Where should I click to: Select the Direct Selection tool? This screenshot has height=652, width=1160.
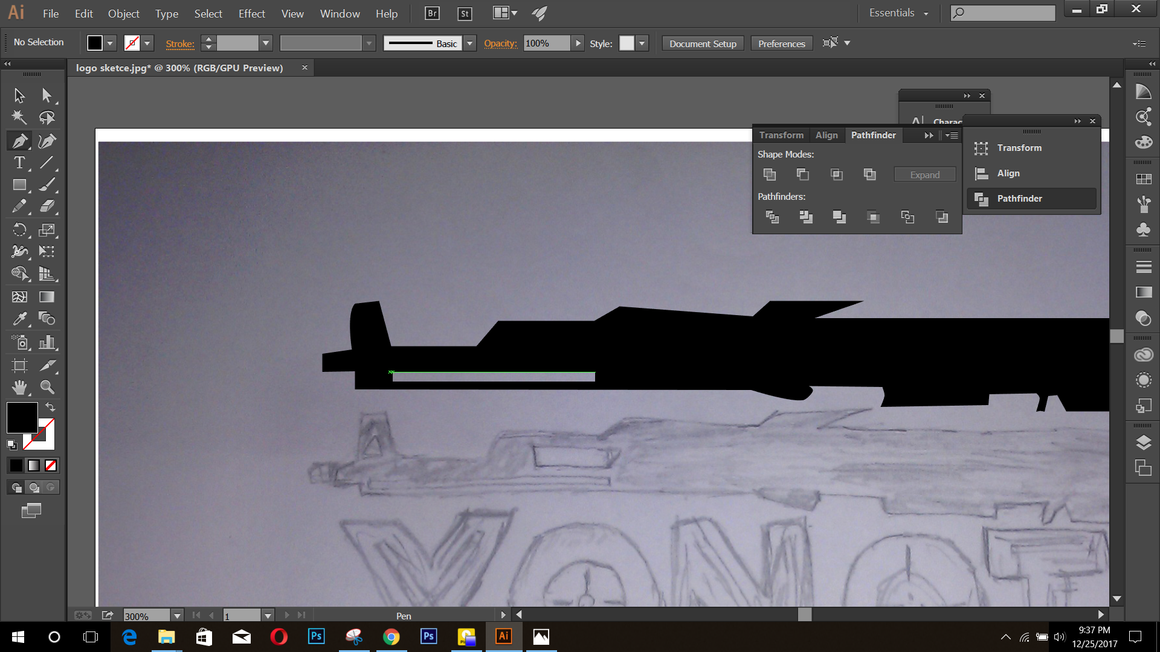pyautogui.click(x=47, y=95)
